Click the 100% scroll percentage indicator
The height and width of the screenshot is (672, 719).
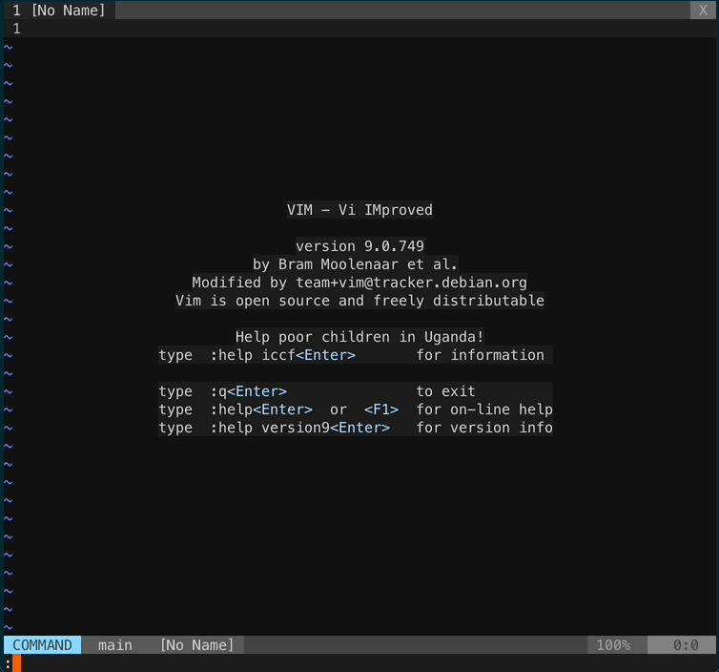click(613, 645)
